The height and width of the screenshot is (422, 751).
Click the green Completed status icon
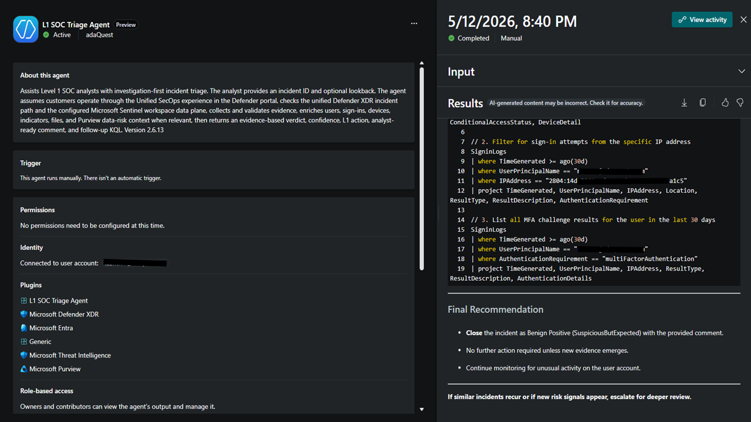[451, 38]
